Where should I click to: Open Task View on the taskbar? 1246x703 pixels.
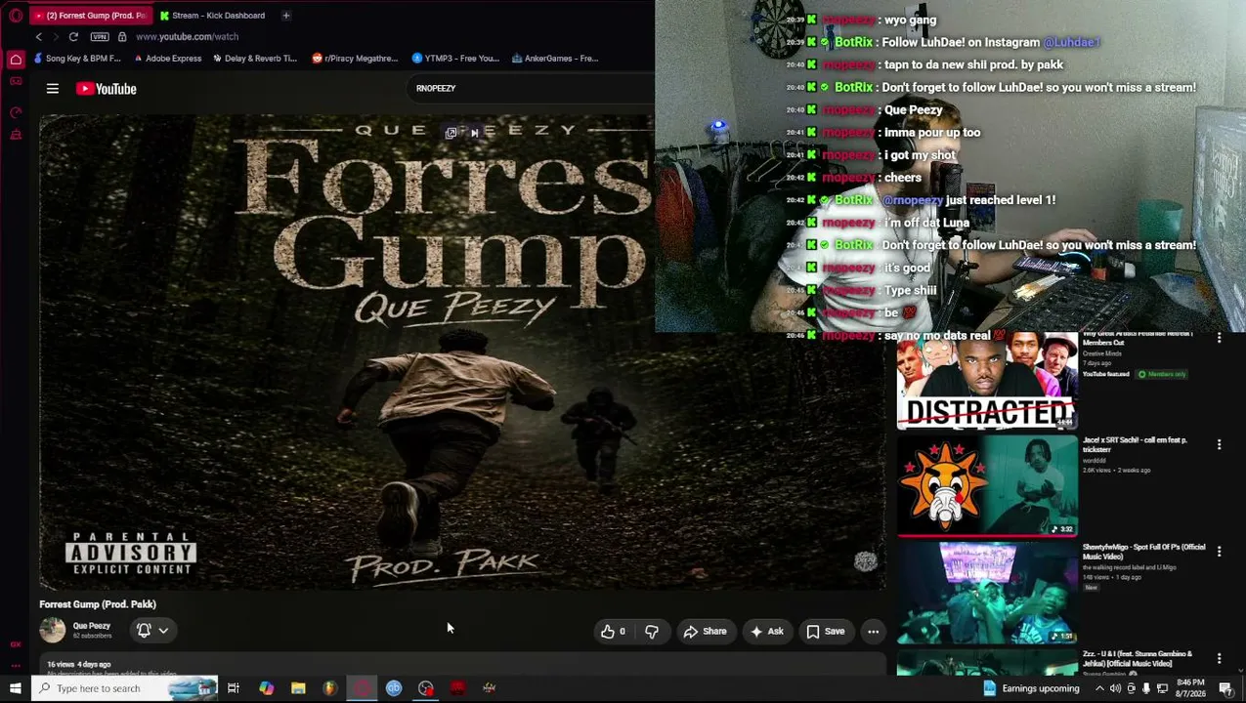point(234,688)
